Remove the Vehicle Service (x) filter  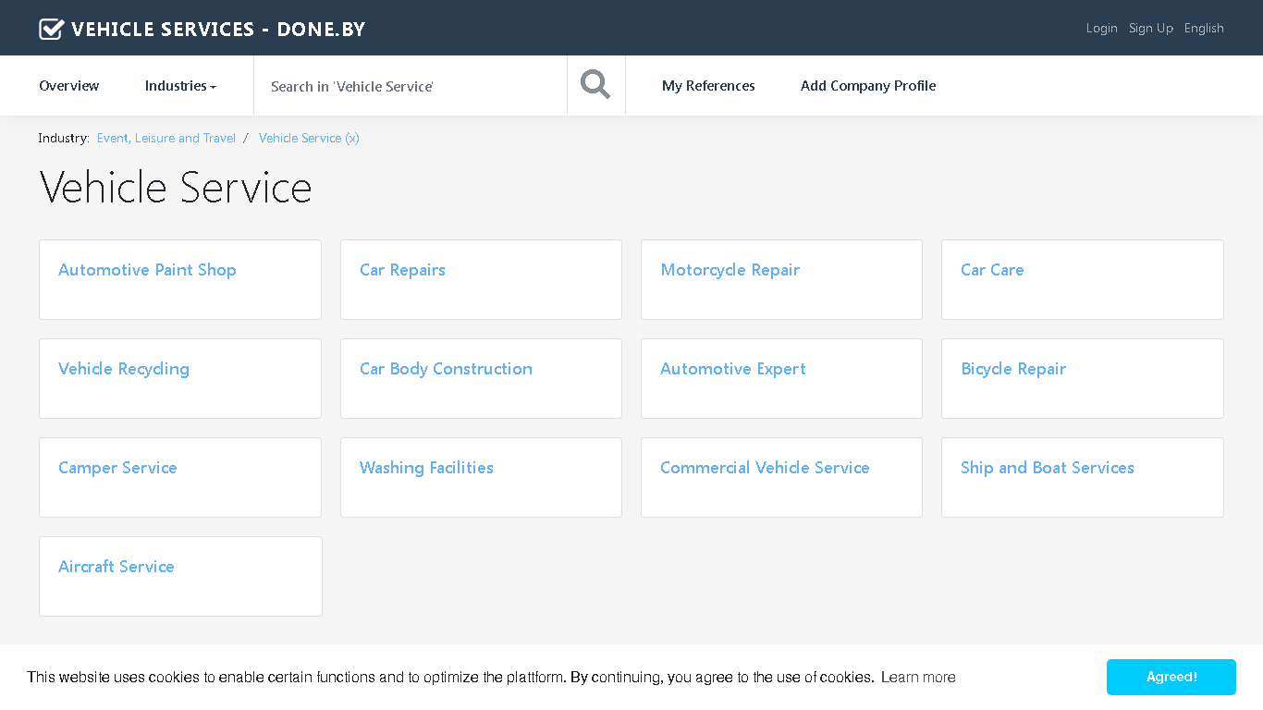pos(309,138)
